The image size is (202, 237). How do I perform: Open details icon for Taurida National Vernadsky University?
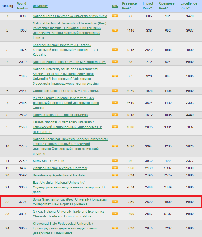tap(115, 127)
